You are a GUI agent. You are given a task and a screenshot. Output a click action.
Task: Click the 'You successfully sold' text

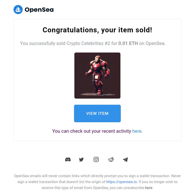point(43,43)
